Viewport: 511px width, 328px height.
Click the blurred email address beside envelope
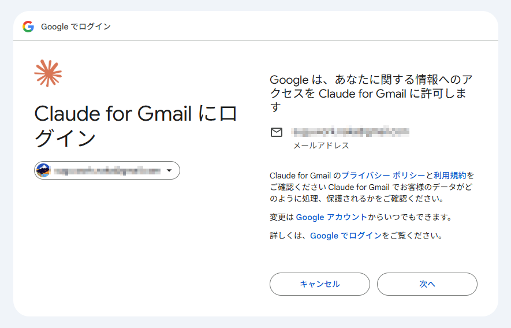350,132
